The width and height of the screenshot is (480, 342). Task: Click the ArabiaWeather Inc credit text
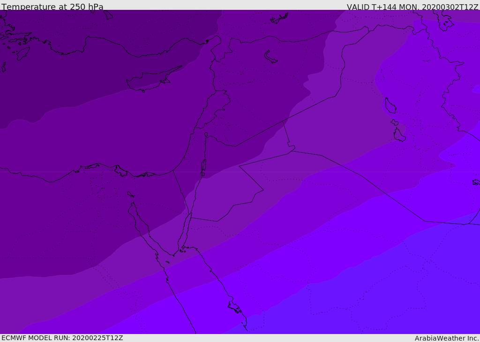[447, 338]
